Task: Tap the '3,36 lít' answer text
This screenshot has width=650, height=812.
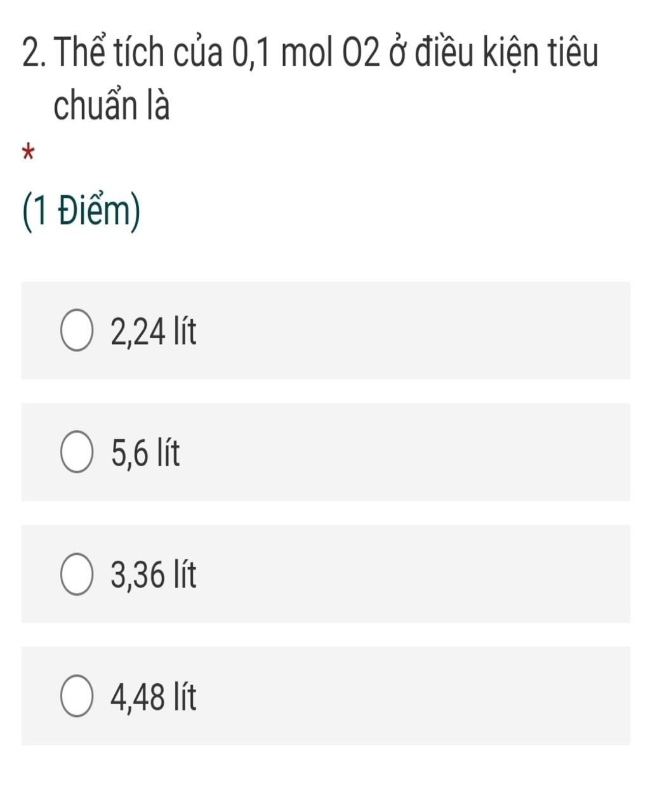Action: 153,575
